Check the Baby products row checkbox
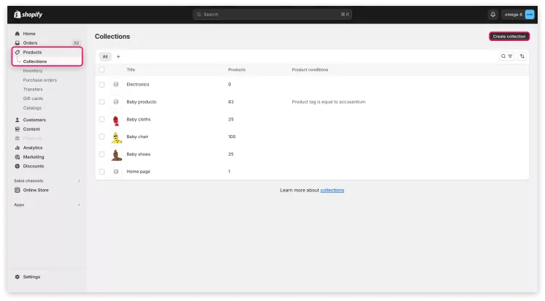The height and width of the screenshot is (301, 545). click(x=102, y=102)
